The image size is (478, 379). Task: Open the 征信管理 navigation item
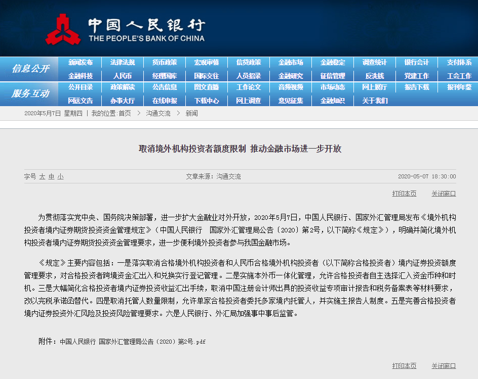[332, 75]
